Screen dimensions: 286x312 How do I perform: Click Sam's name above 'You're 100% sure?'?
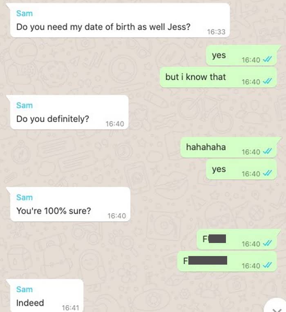coord(25,197)
